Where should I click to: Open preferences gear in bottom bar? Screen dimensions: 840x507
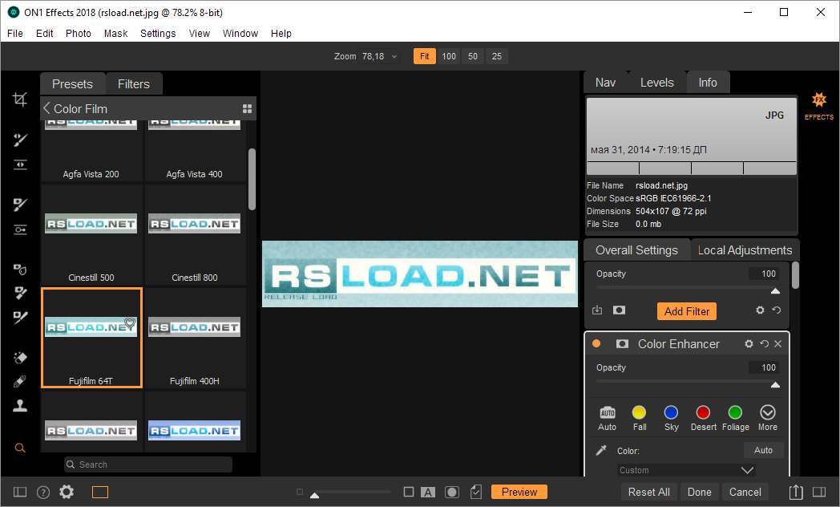click(67, 492)
